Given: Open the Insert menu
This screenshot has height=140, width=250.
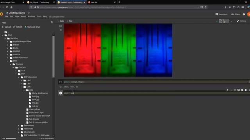Looking at the screenshot, I should (x=23, y=16).
